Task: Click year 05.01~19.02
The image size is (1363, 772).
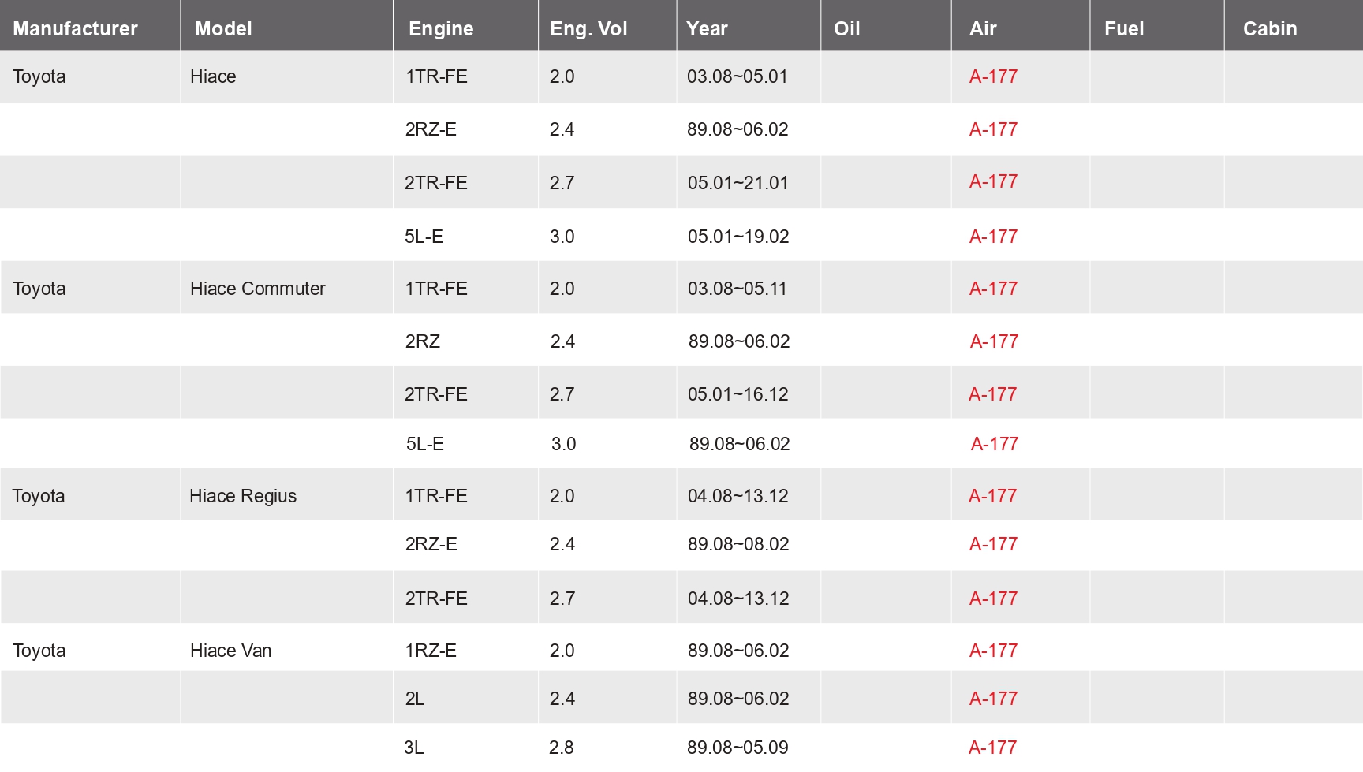Action: (738, 237)
